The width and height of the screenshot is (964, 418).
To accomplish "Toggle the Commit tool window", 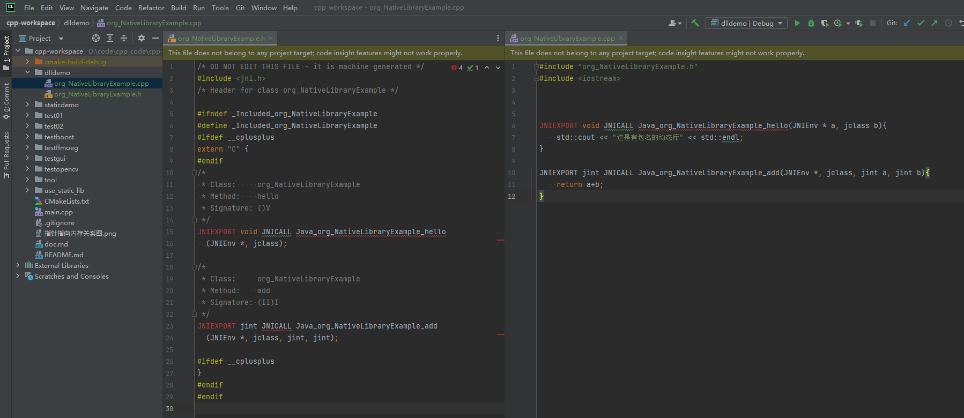I will (6, 101).
